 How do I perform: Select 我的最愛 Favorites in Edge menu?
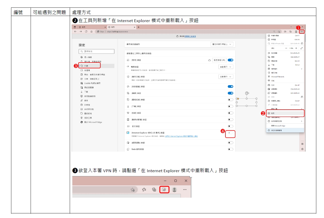(x=285, y=53)
